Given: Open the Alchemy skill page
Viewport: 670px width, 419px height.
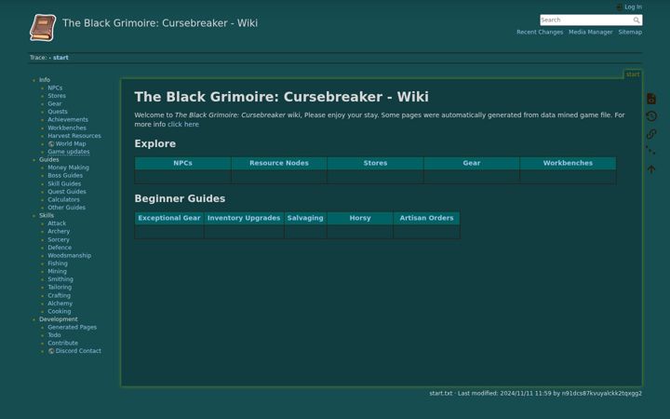Looking at the screenshot, I should pyautogui.click(x=60, y=304).
